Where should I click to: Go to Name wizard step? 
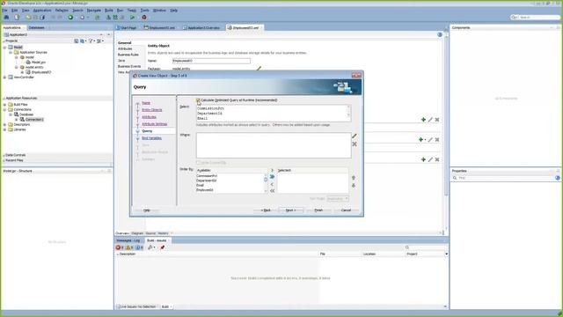(146, 103)
